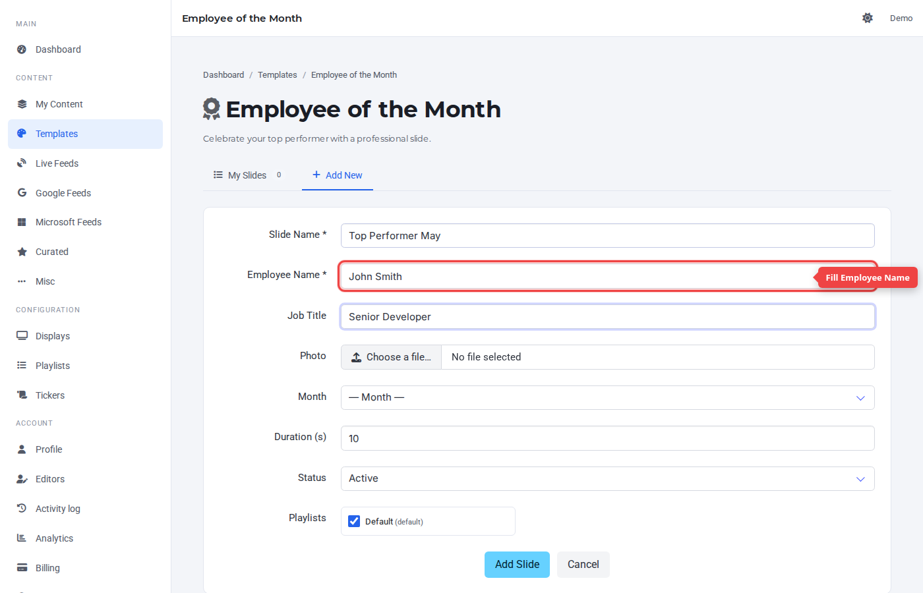The width and height of the screenshot is (923, 593).
Task: Click the Google Feeds G icon
Action: [22, 193]
